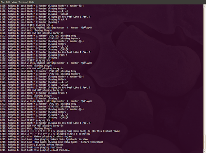Image resolution: width=206 pixels, height=153 pixels.
Task: Open the File menu
Action: (2, 2)
